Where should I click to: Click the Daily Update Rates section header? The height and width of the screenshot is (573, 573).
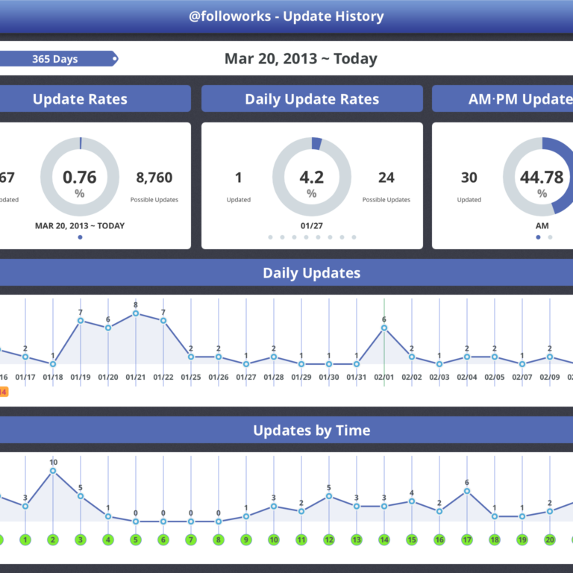point(312,99)
